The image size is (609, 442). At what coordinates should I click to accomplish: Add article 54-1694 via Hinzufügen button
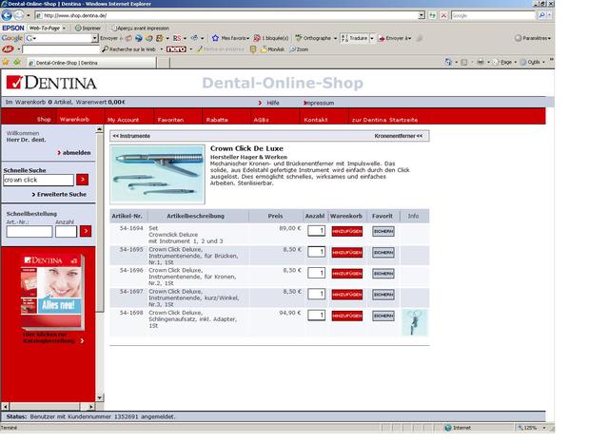346,230
